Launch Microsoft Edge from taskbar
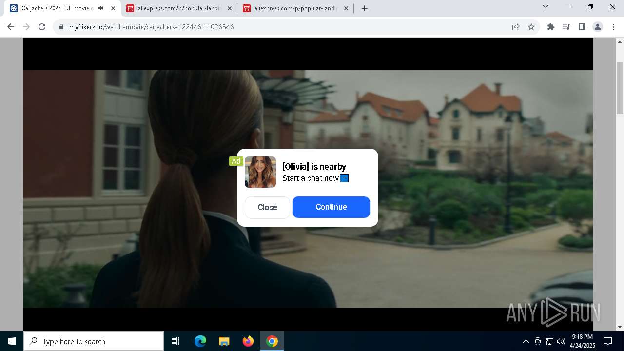This screenshot has height=351, width=624. (x=200, y=341)
